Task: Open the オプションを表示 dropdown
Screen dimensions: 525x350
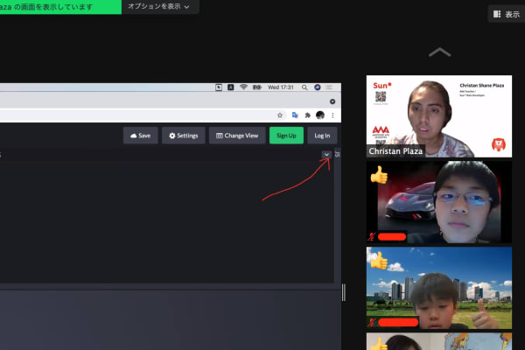Action: (158, 6)
